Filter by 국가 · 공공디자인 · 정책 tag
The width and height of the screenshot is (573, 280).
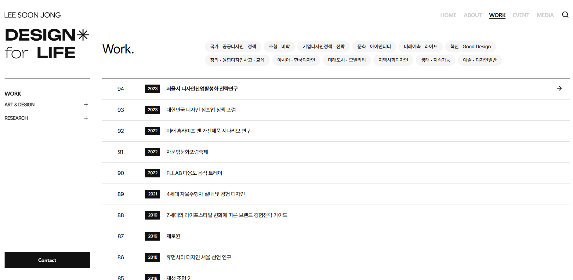[233, 47]
